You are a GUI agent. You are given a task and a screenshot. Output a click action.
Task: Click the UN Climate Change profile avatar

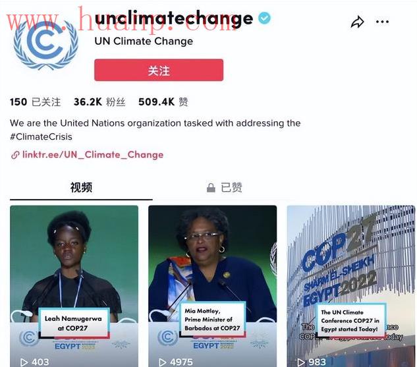click(x=45, y=44)
